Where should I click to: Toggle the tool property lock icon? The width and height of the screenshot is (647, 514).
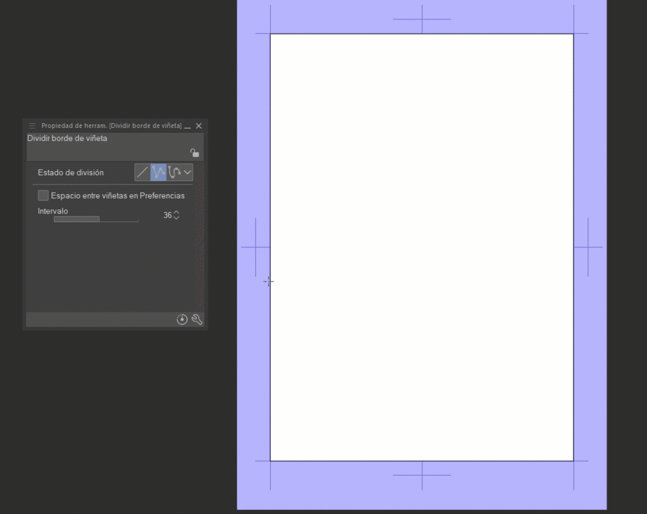point(194,153)
